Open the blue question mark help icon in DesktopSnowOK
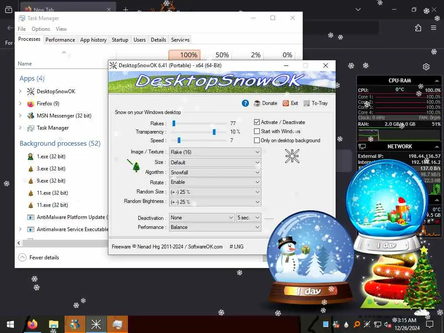 point(245,103)
